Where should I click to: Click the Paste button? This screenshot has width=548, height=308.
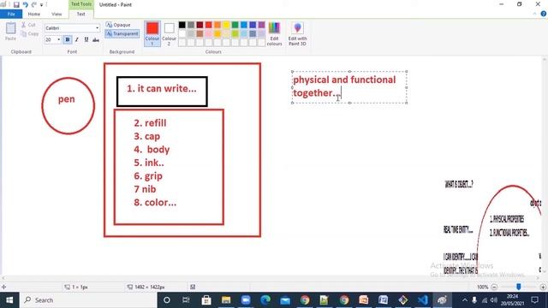pos(11,32)
